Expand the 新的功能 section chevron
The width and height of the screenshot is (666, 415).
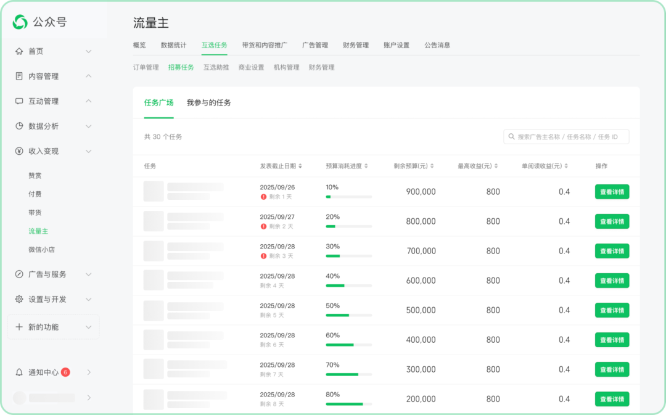[88, 327]
